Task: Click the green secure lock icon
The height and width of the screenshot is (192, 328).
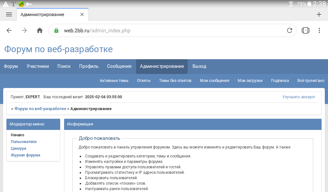Action: pos(56,30)
